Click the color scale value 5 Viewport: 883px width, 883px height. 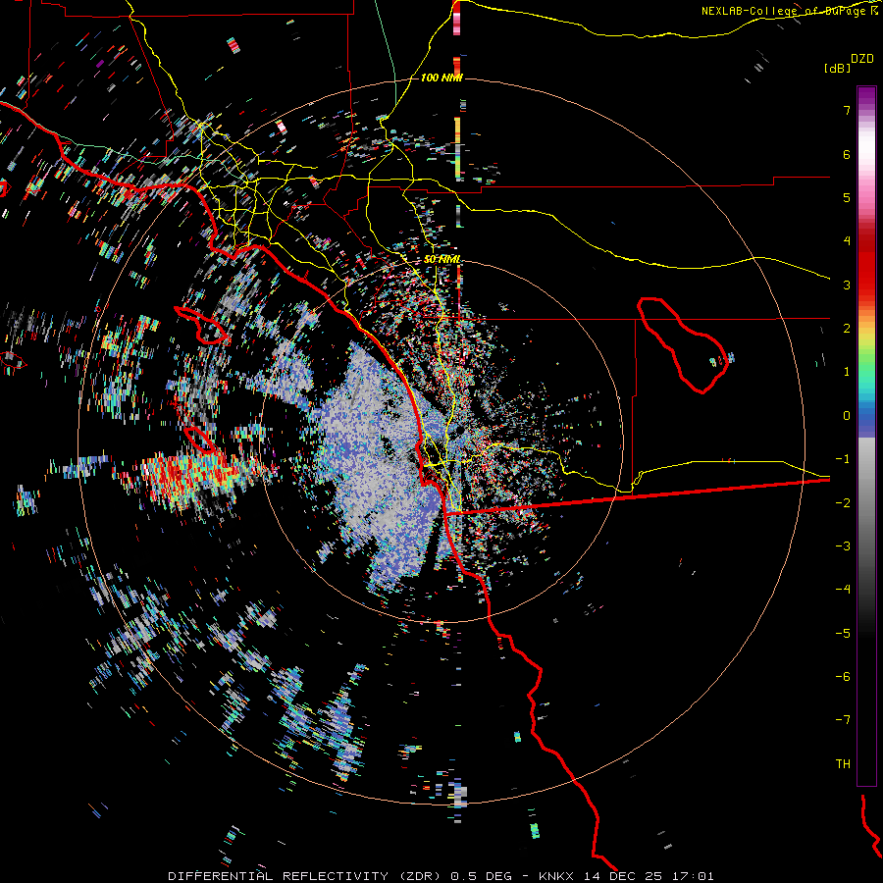[847, 197]
